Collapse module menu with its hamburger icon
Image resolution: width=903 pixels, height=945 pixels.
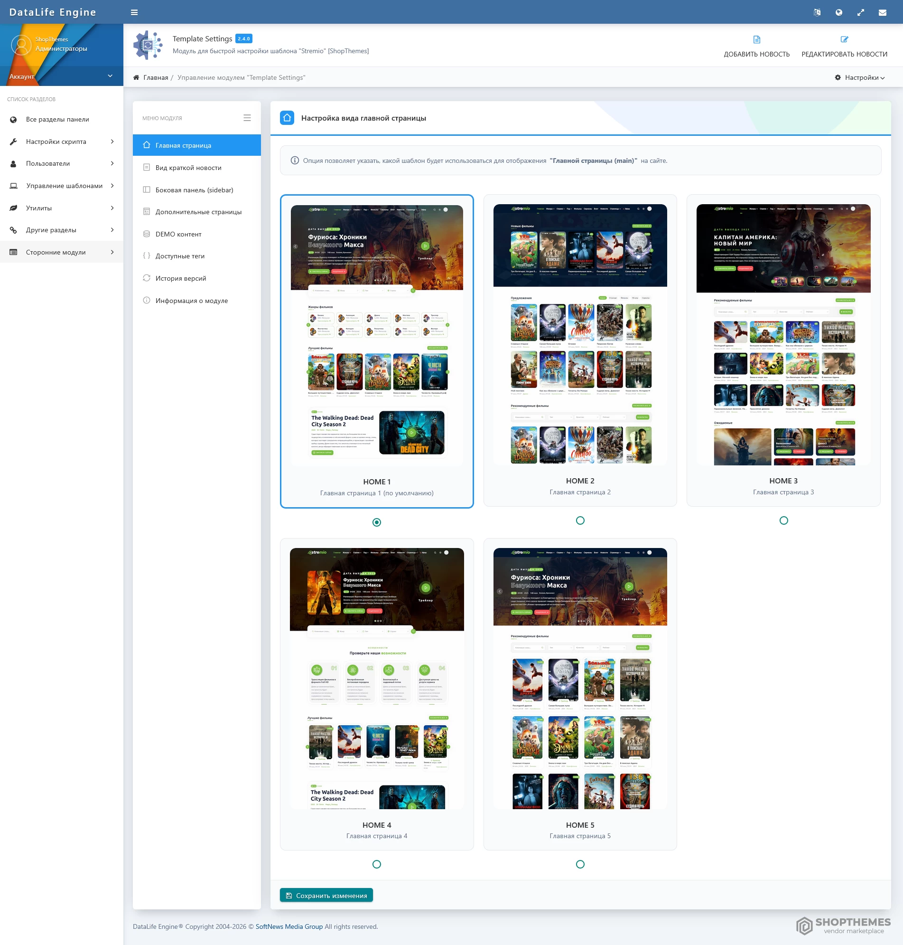(247, 118)
